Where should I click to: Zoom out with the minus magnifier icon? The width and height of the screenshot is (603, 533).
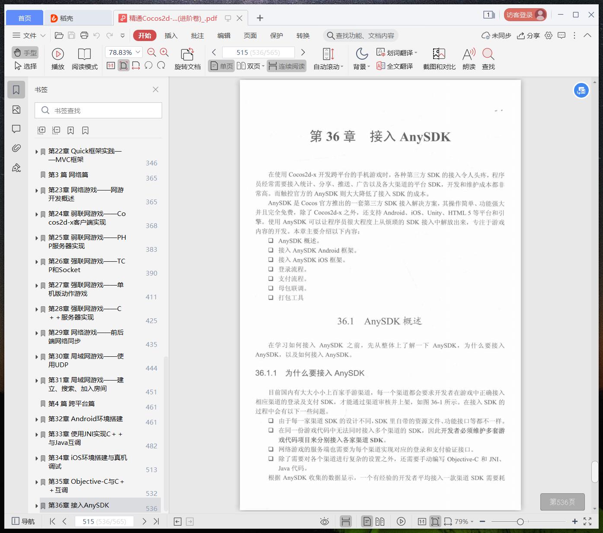[152, 52]
